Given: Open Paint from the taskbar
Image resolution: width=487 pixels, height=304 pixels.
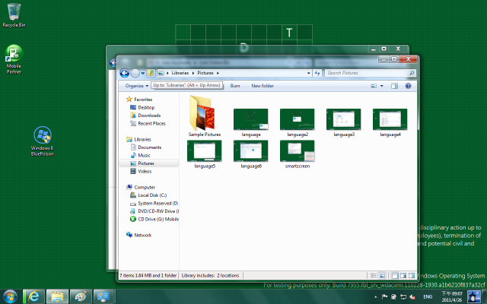Looking at the screenshot, I should tap(81, 297).
